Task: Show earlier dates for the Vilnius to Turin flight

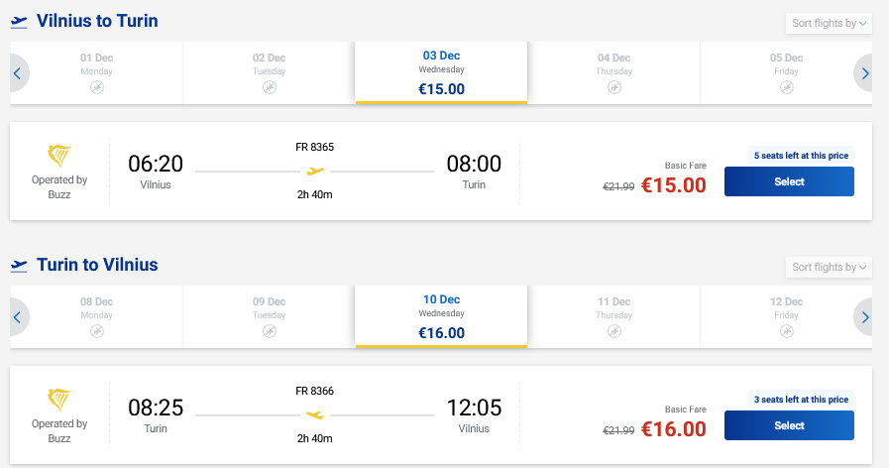Action: click(x=17, y=73)
